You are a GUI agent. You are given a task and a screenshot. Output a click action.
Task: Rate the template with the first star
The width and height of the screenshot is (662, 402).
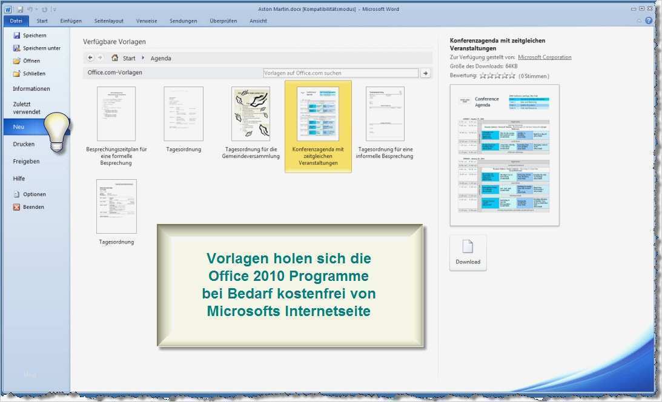[x=485, y=76]
